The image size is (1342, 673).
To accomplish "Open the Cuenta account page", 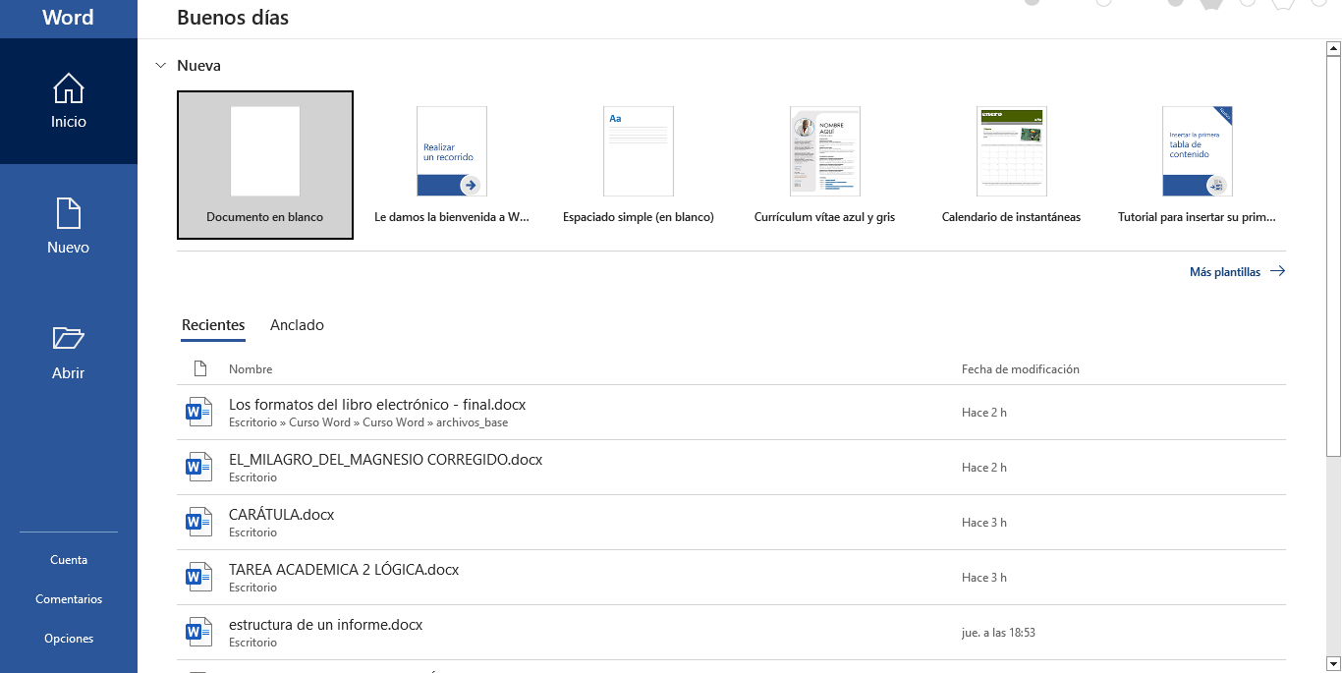I will 69,560.
